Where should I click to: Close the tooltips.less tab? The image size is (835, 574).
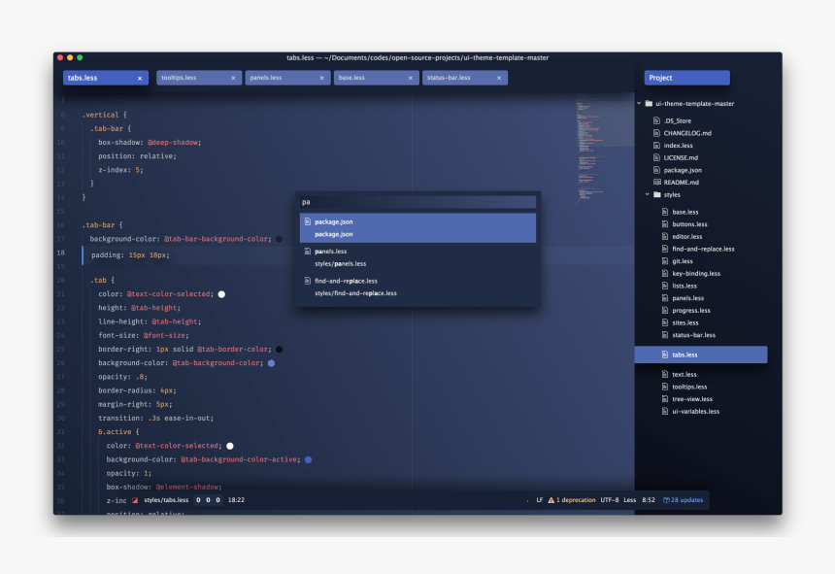[233, 79]
